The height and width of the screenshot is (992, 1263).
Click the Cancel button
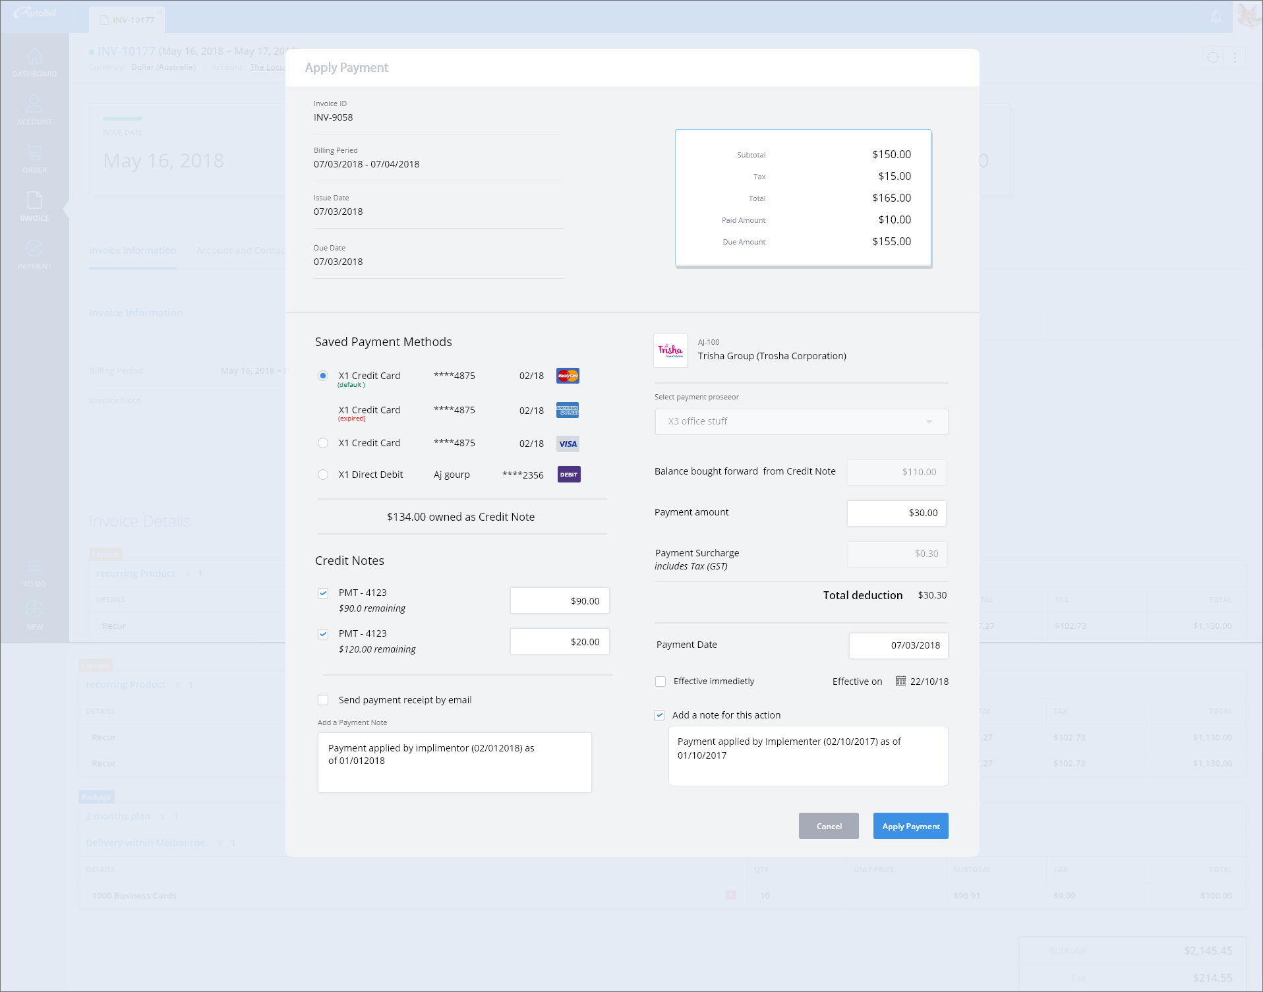pos(829,826)
